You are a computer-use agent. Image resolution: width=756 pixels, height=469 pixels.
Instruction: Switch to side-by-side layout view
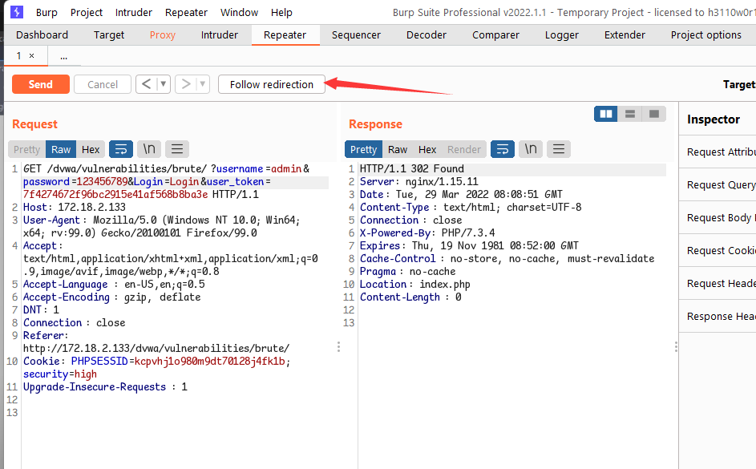pos(606,114)
